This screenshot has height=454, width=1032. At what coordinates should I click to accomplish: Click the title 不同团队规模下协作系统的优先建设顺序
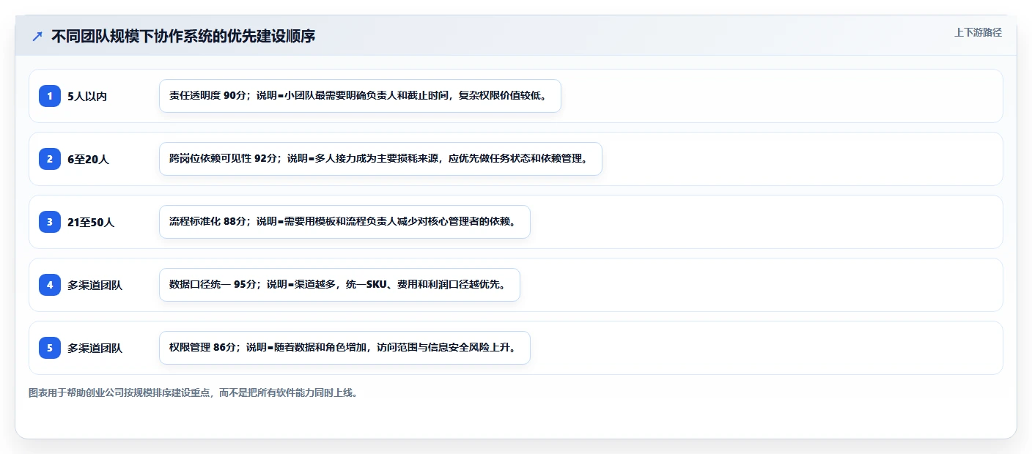coord(183,36)
